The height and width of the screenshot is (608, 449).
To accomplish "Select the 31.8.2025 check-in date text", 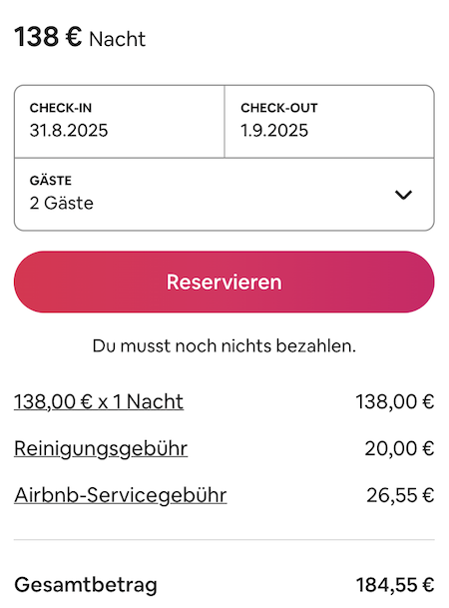I will (69, 130).
